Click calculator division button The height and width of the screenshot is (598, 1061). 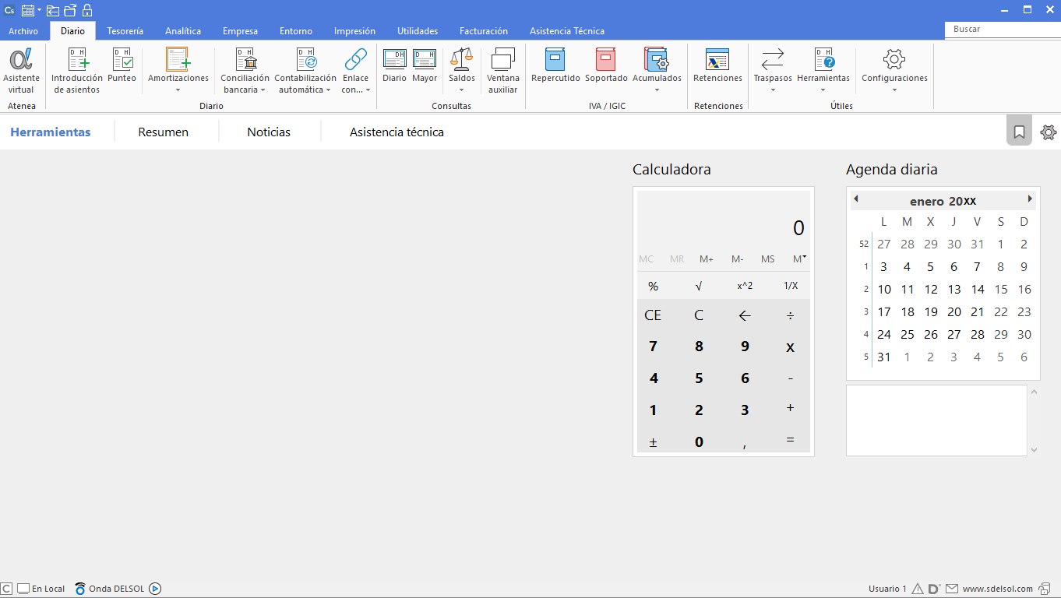click(791, 315)
